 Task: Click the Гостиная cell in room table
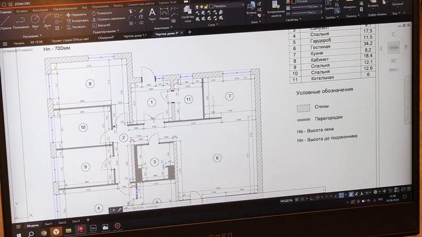[320, 47]
